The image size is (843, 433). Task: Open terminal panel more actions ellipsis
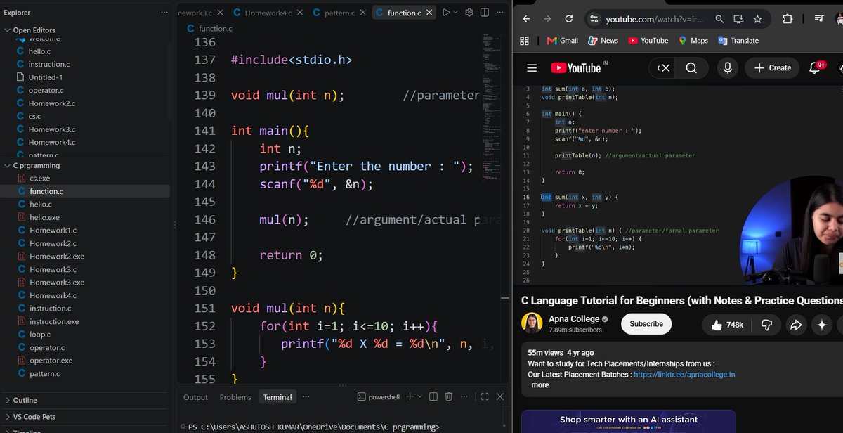[464, 396]
